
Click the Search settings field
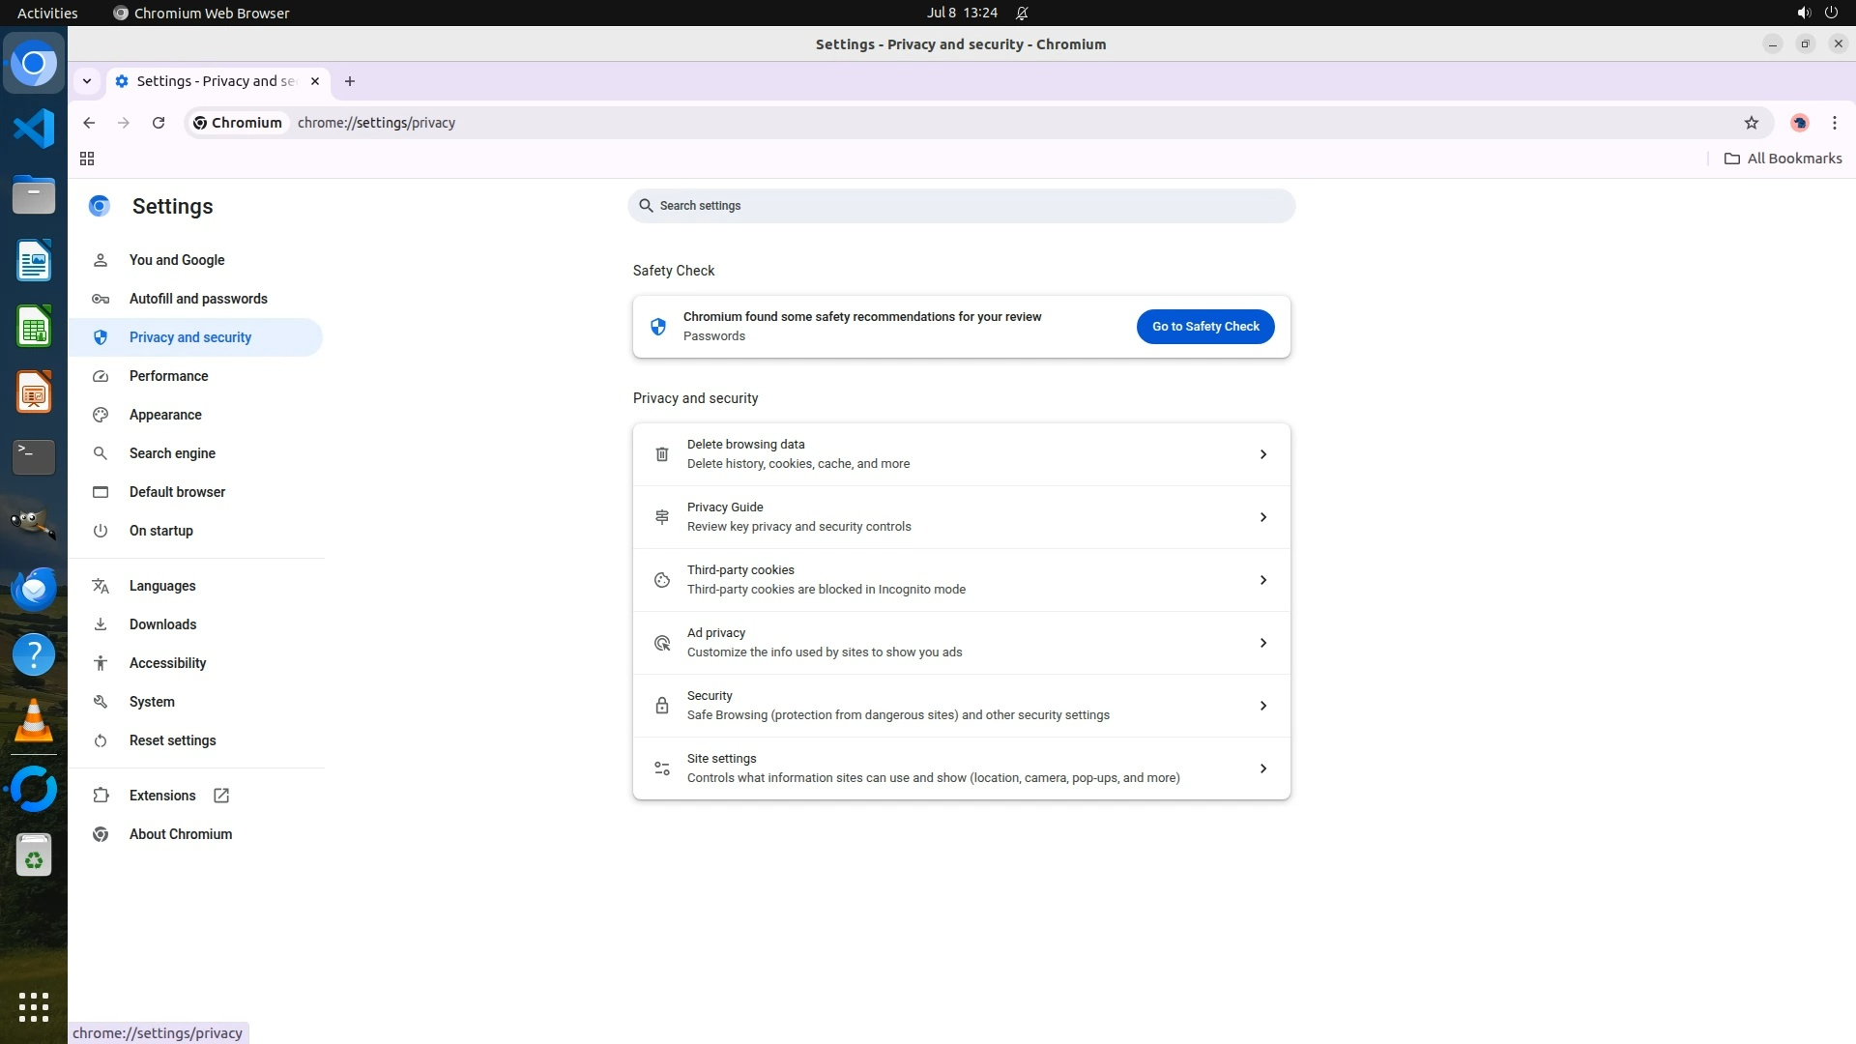click(961, 206)
